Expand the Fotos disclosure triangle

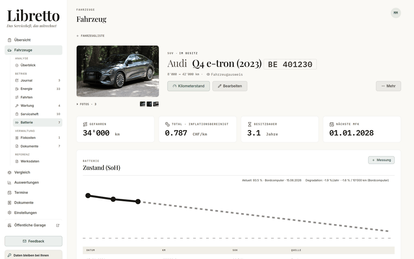(77, 104)
